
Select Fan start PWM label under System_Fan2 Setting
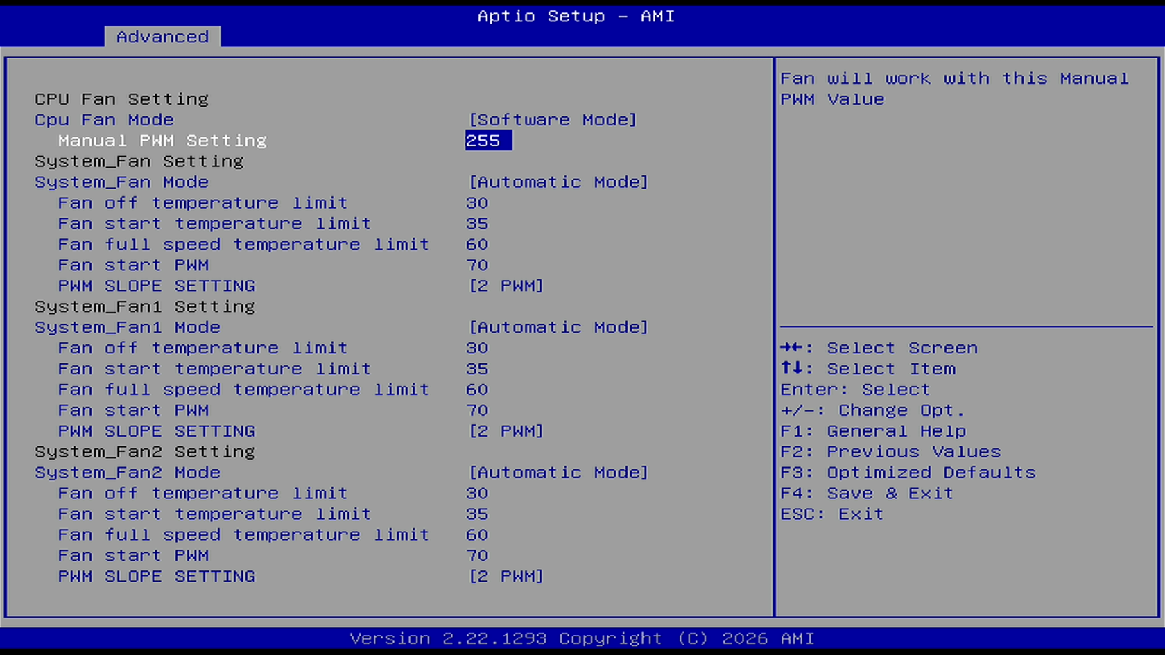(133, 556)
